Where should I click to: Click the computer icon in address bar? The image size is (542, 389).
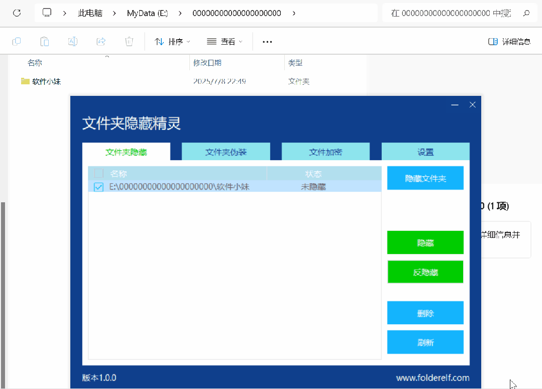point(47,13)
